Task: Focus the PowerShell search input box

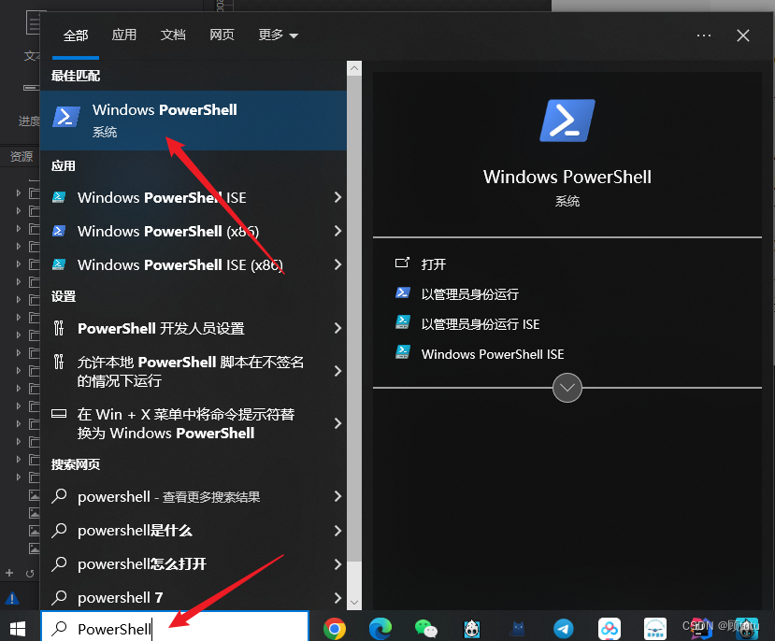Action: coord(175,627)
